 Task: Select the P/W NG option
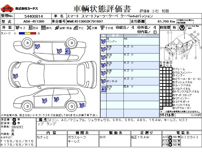point(175,145)
